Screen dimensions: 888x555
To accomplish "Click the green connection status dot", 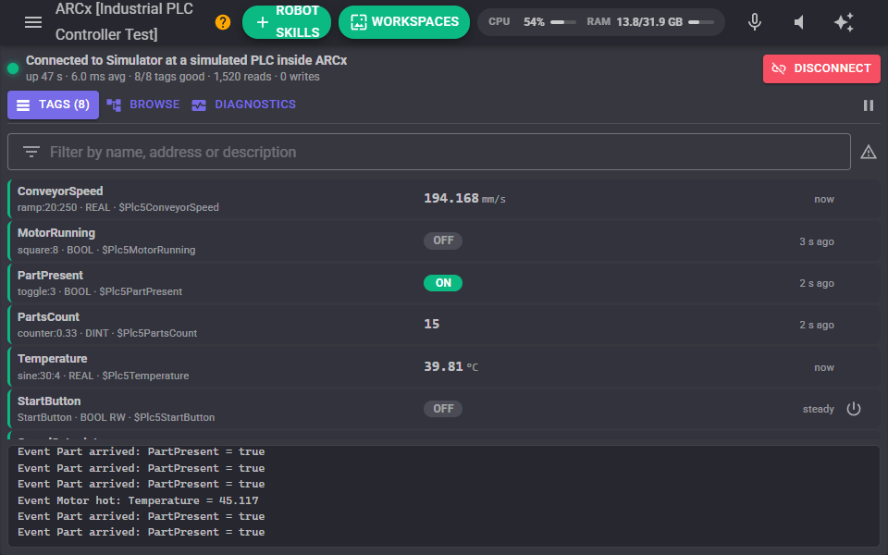I will (x=13, y=68).
